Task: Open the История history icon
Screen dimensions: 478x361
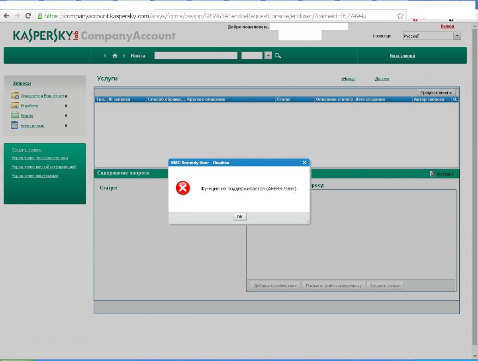Action: (x=433, y=174)
